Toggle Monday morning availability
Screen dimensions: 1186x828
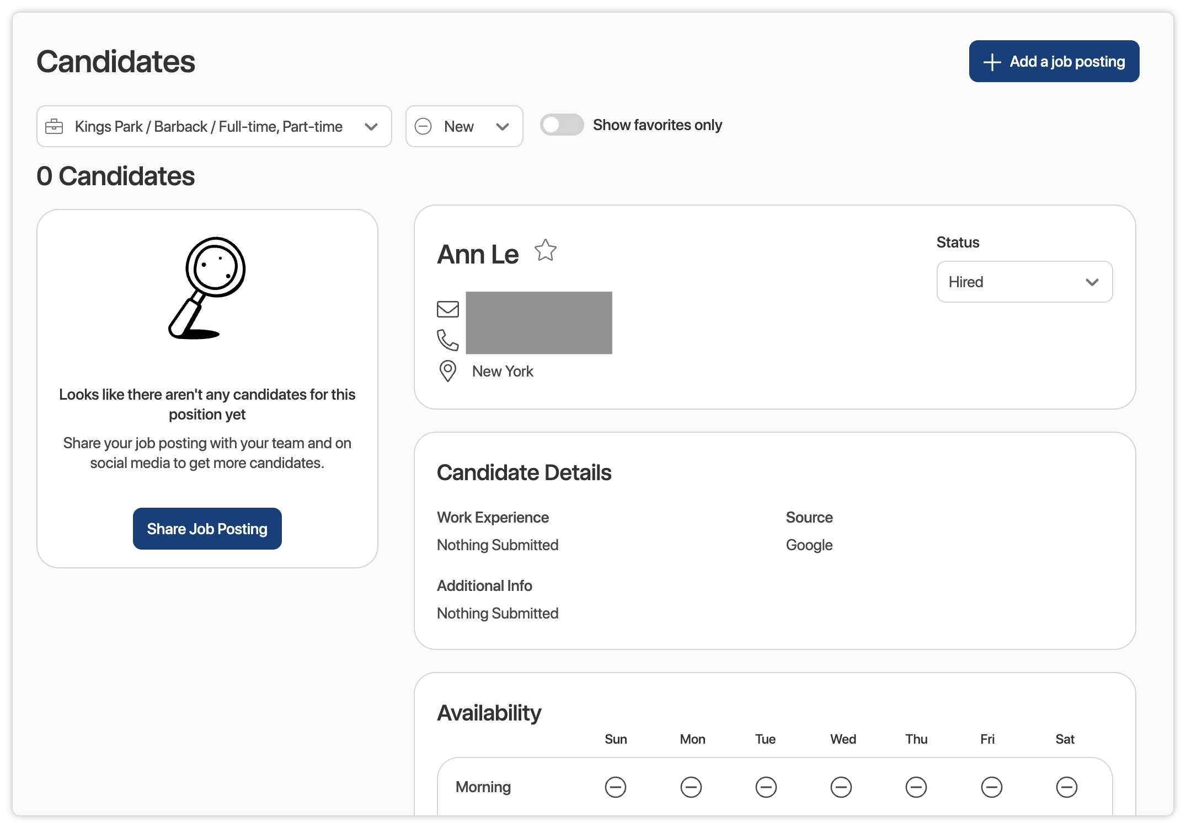[691, 787]
